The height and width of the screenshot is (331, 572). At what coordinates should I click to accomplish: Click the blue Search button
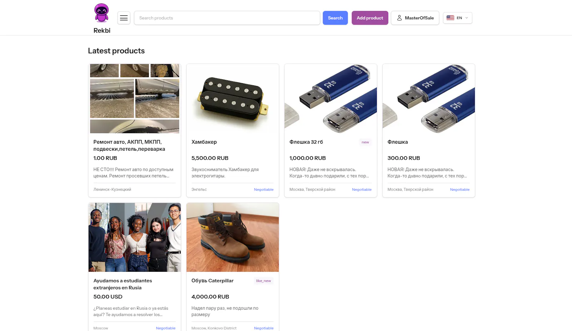tap(335, 18)
